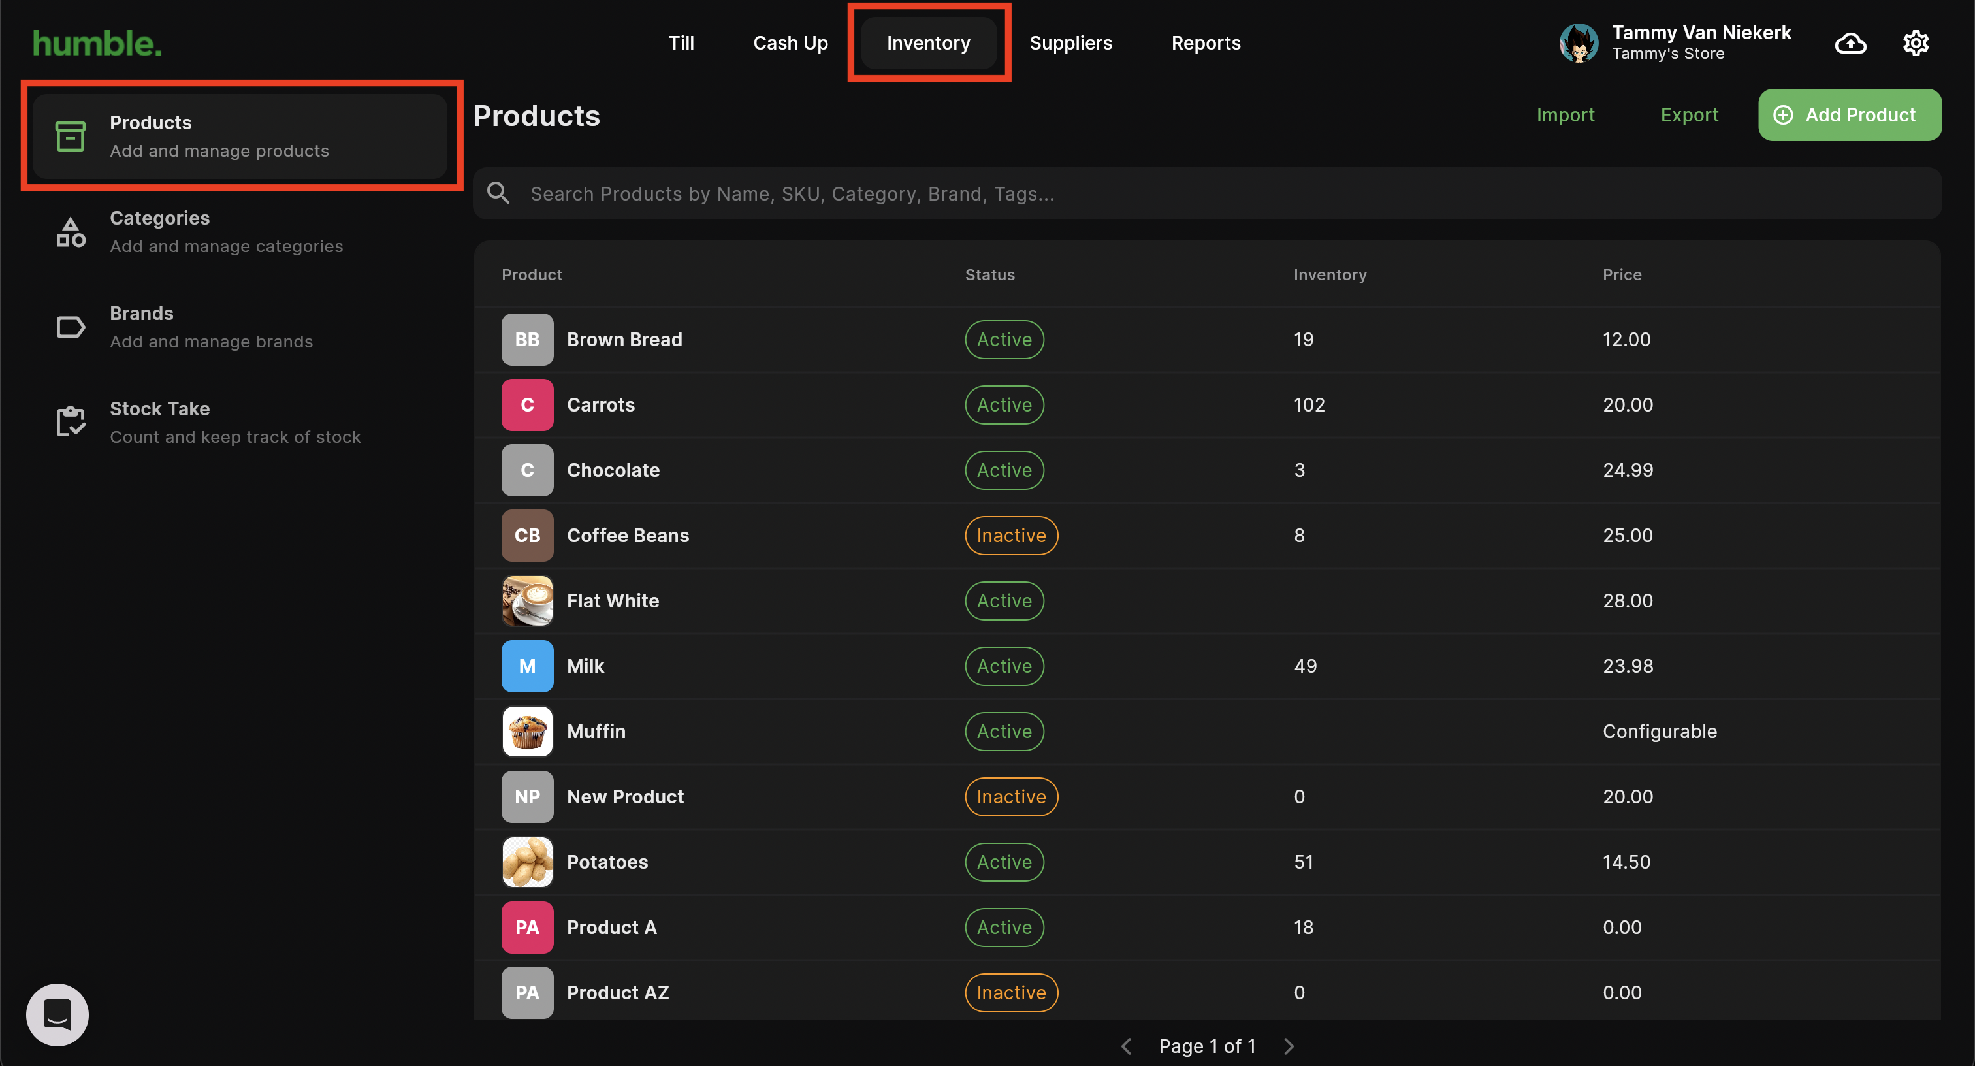Click the Status column header
Viewport: 1975px width, 1066px height.
pyautogui.click(x=989, y=274)
